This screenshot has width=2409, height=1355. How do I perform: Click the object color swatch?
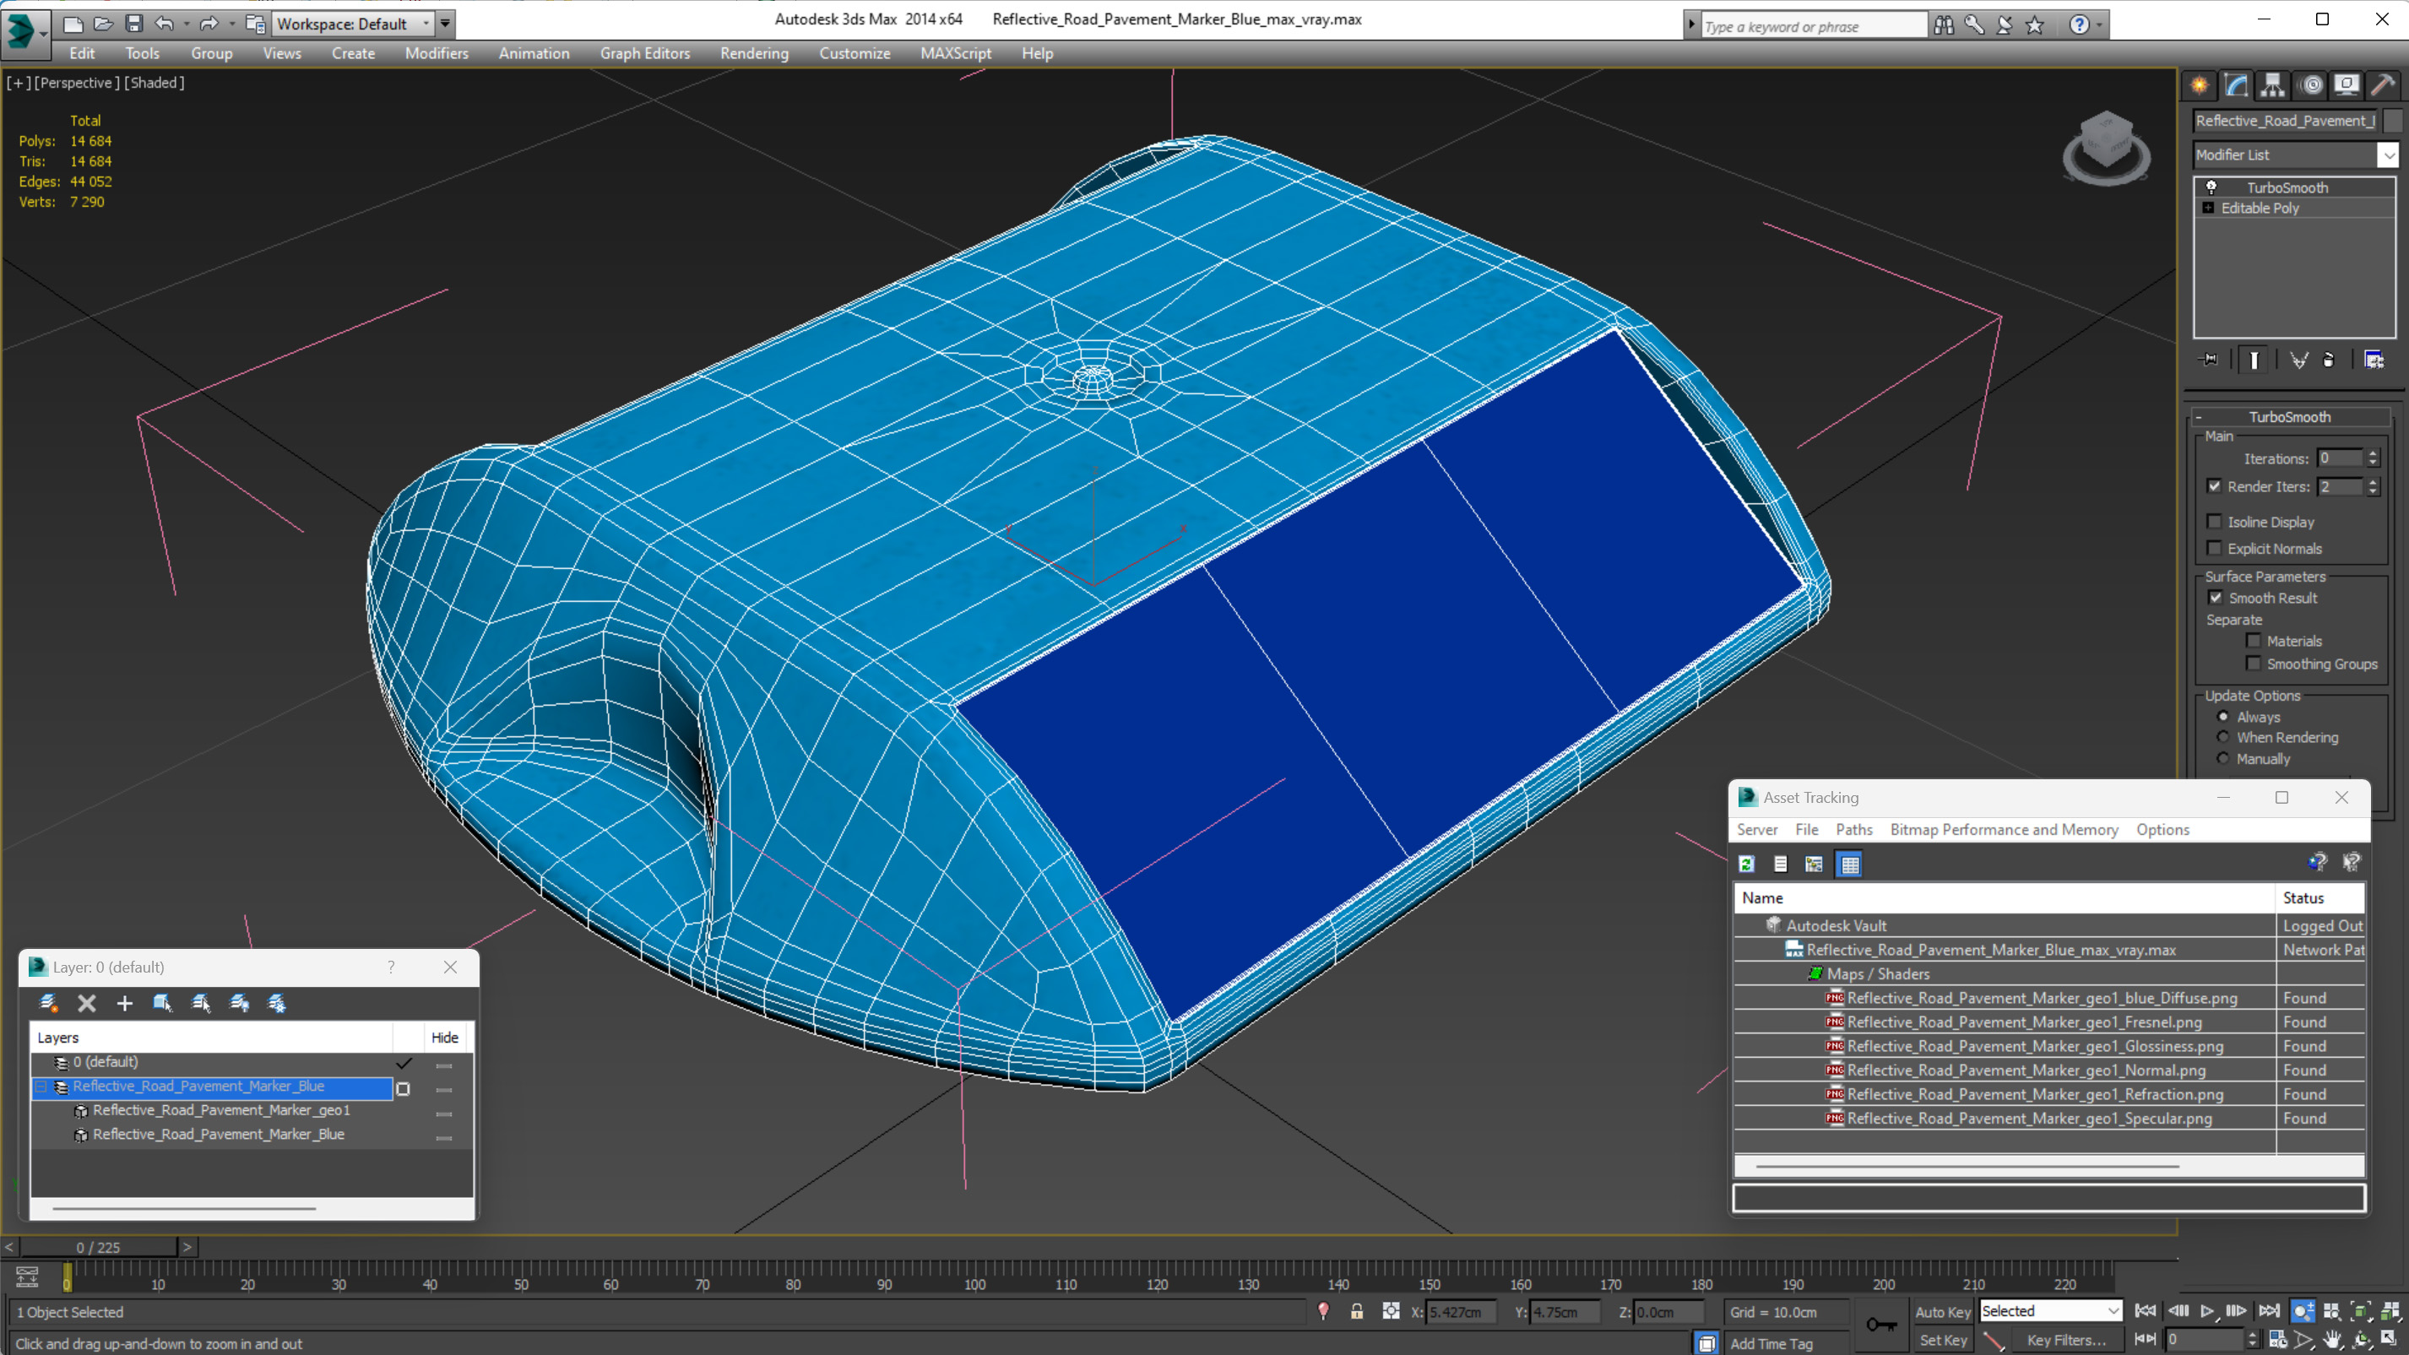(x=2392, y=121)
